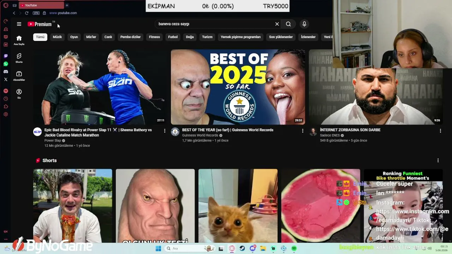Open the extensions cube icon in sidebar
Viewport: 452px width, 254px height.
[6, 107]
